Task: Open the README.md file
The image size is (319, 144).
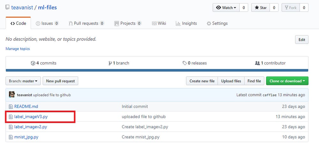Action: coord(26,106)
